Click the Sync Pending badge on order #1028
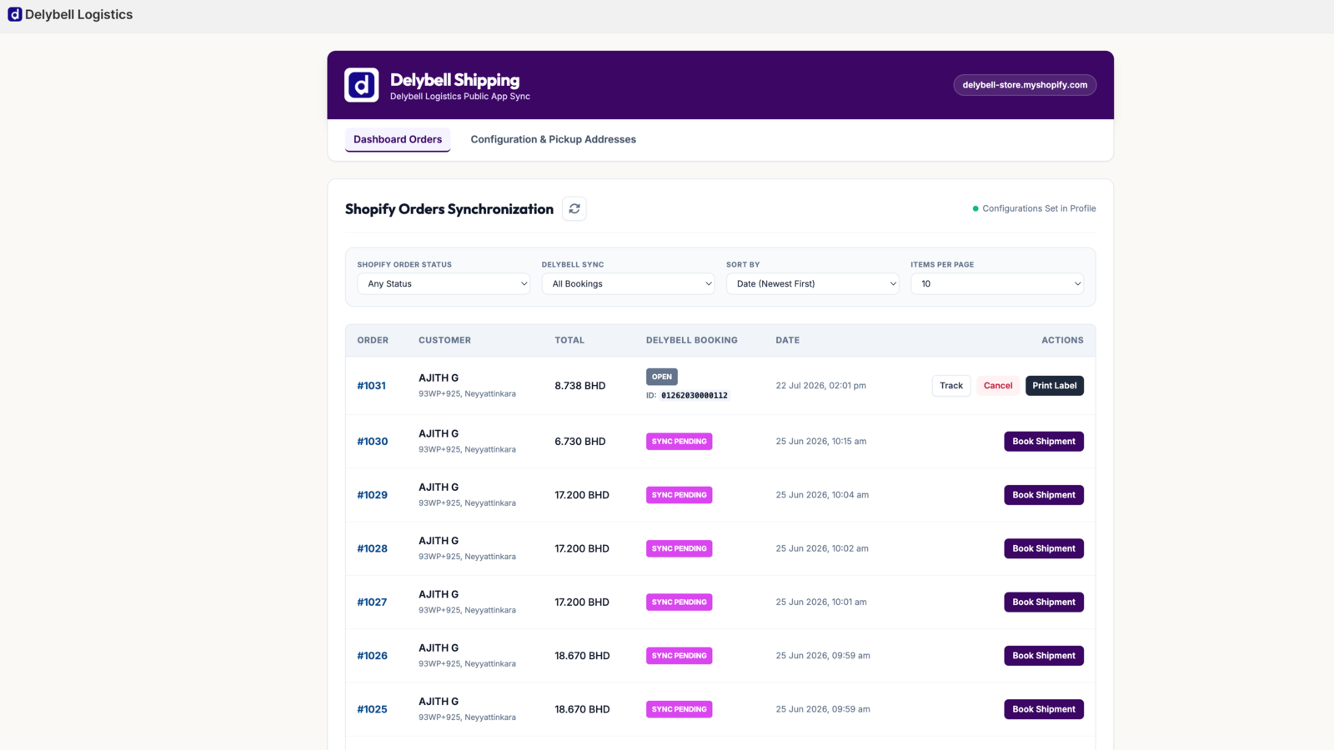The height and width of the screenshot is (750, 1334). (679, 548)
